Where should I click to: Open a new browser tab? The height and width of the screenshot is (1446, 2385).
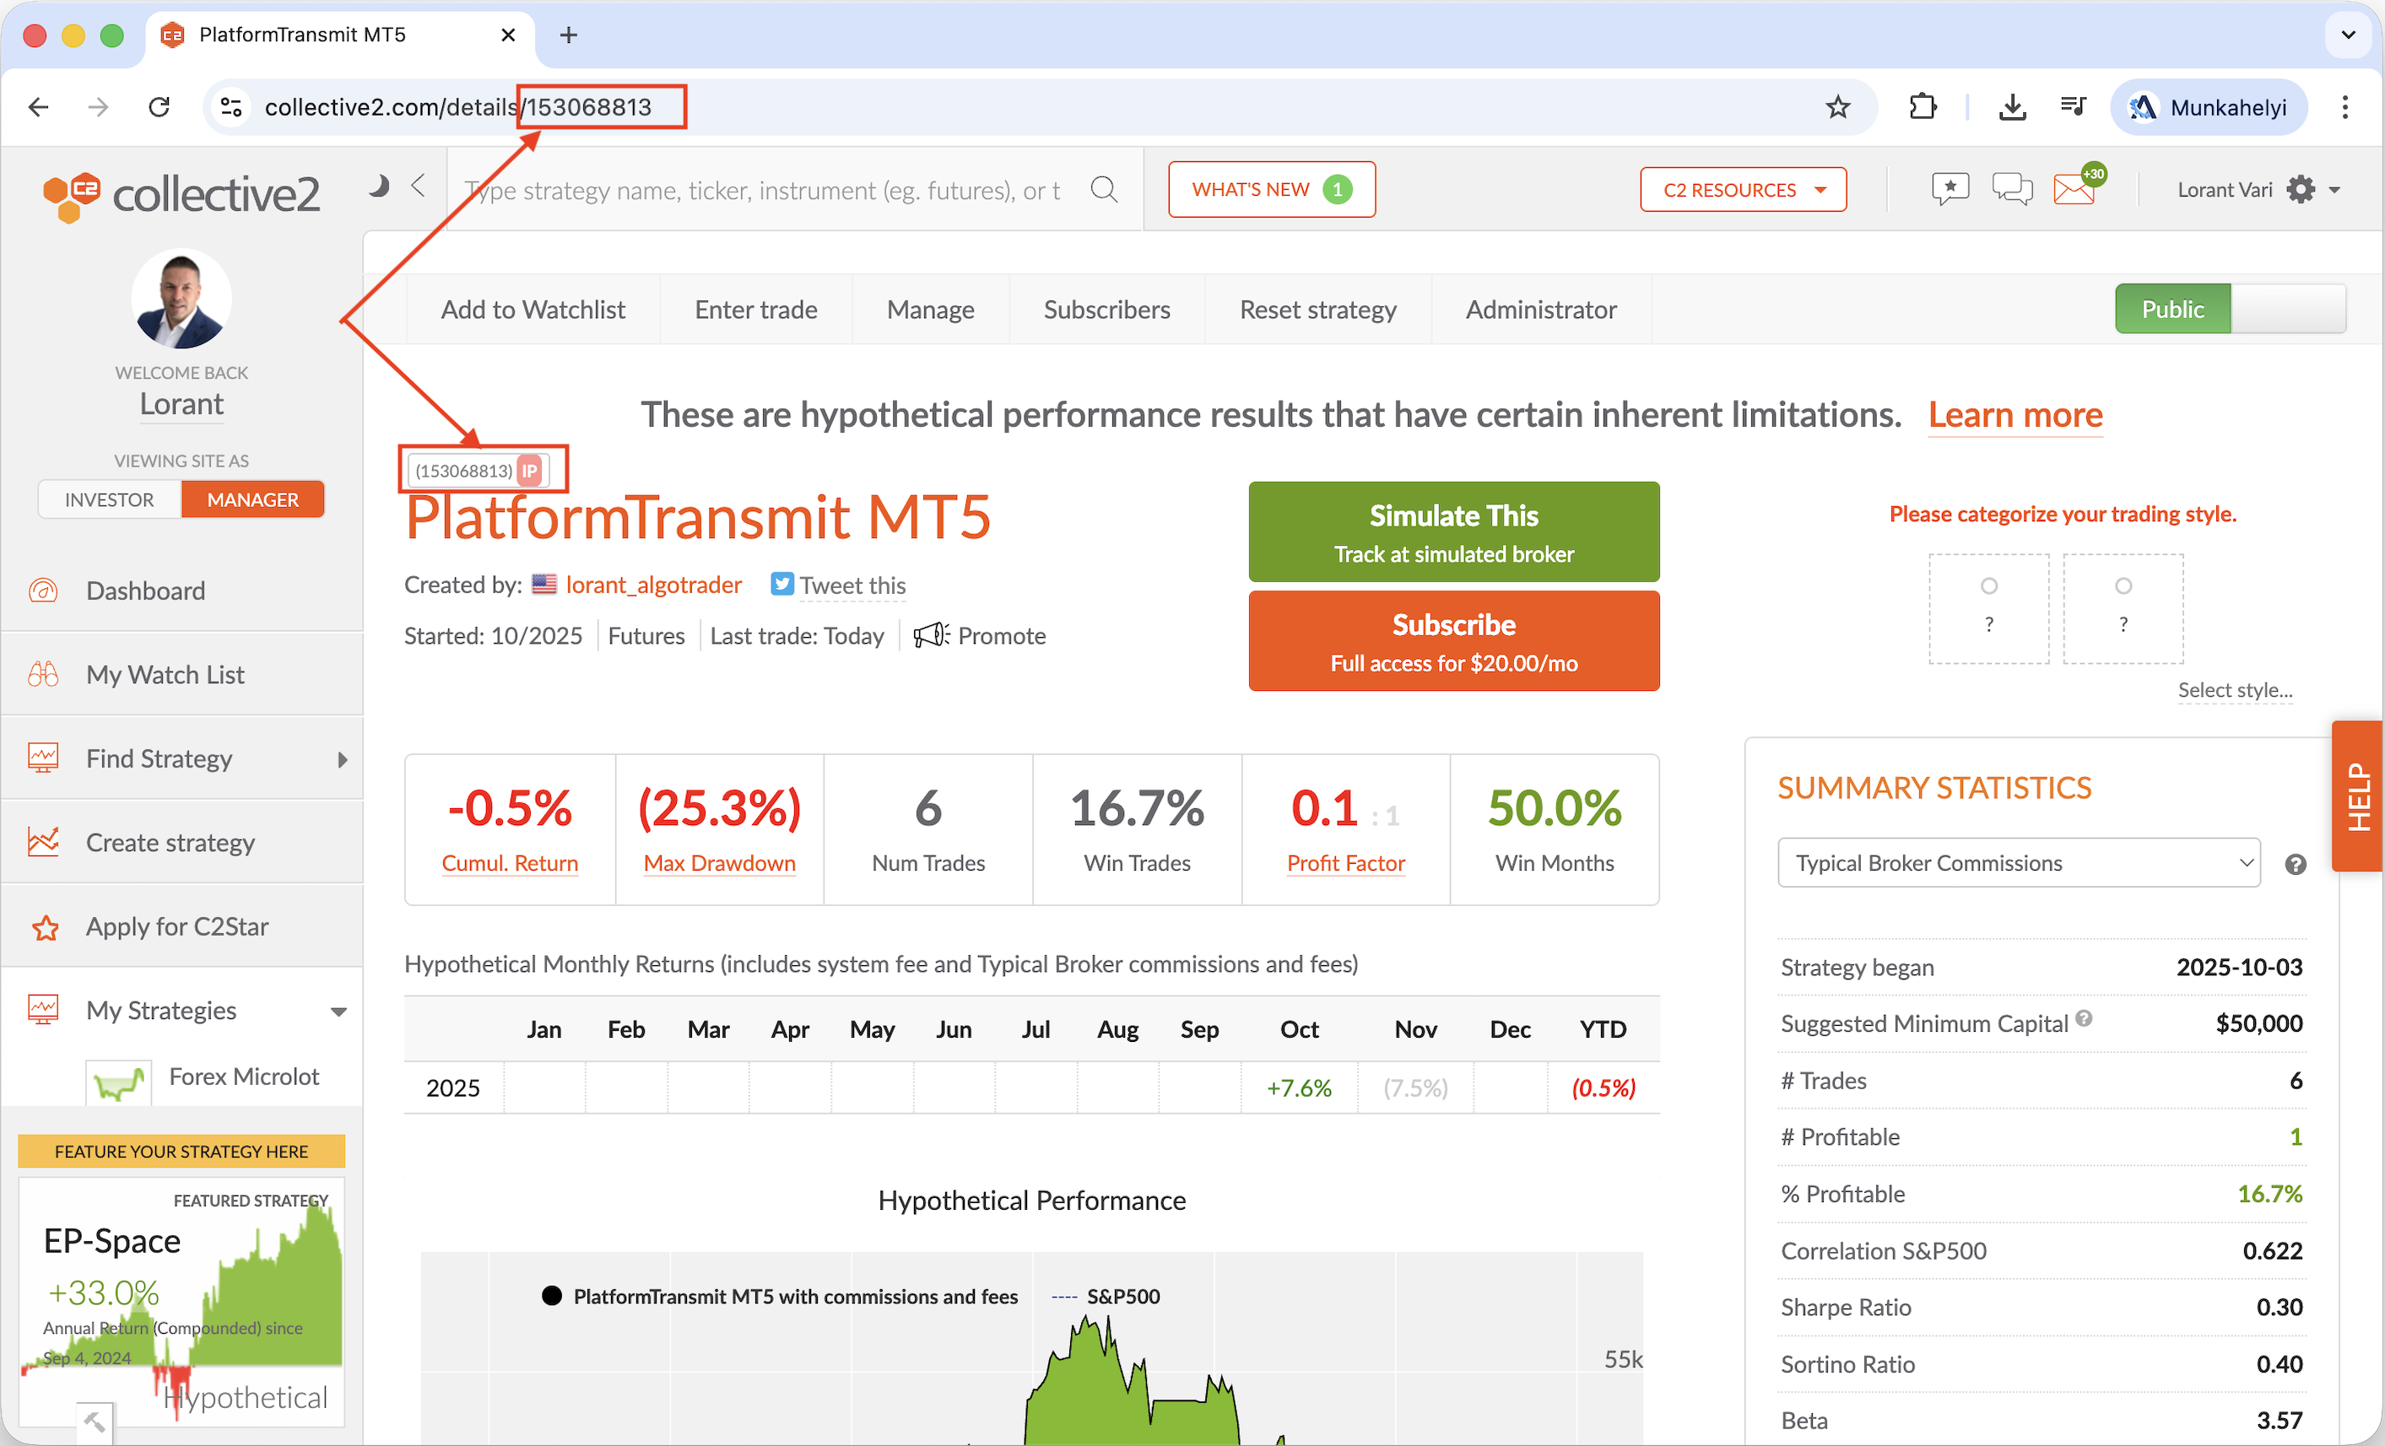568,35
